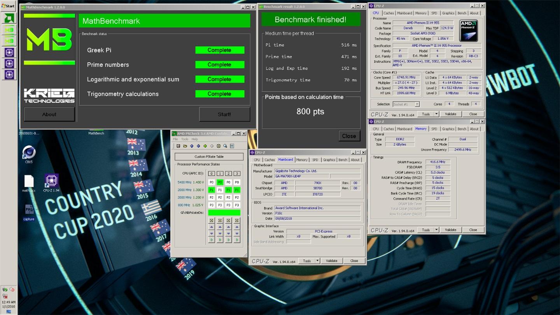The height and width of the screenshot is (315, 560).
Task: Click the Open folder icon in PSCheck toolbar
Action: pos(185,146)
